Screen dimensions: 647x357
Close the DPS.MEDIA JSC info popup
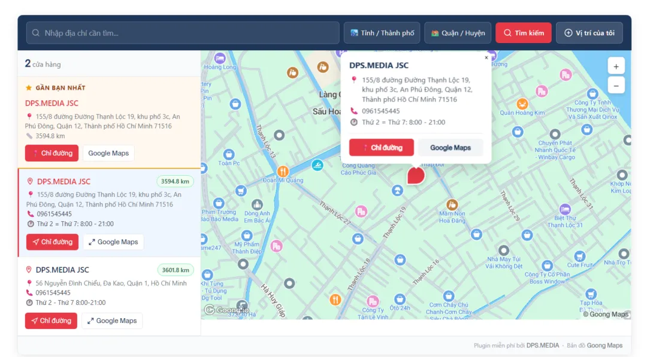(486, 57)
